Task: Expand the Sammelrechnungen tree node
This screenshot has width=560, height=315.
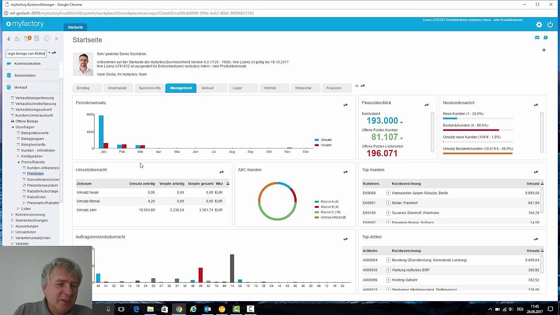Action: pos(12,220)
